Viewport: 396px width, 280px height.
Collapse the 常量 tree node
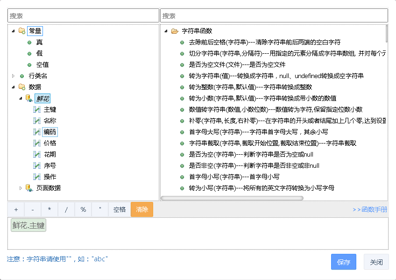pyautogui.click(x=13, y=31)
